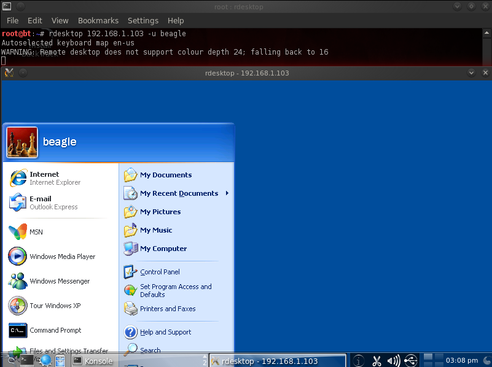Open Internet Explorer from the Start menu
The height and width of the screenshot is (367, 492).
click(45, 178)
